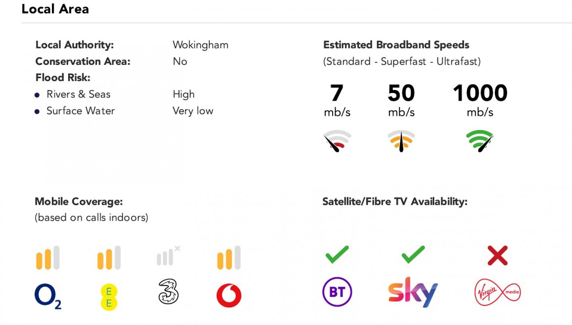Click the Sky provider logo
Image resolution: width=572 pixels, height=325 pixels.
tap(413, 291)
